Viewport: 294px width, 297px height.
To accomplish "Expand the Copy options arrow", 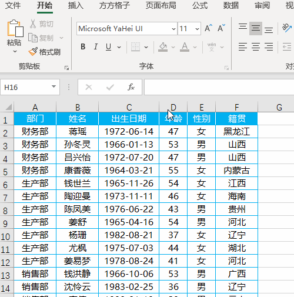I will tap(61, 38).
